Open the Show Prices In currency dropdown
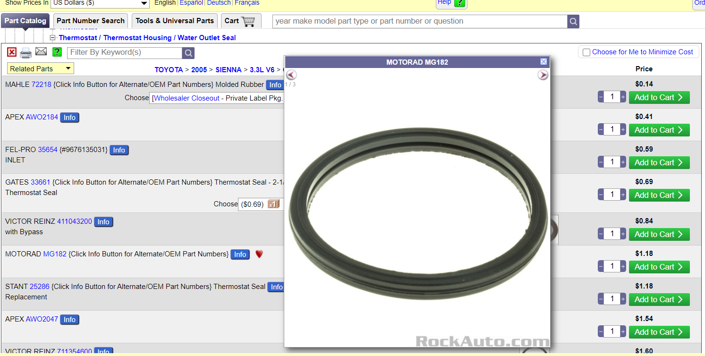The image size is (705, 356). [100, 3]
